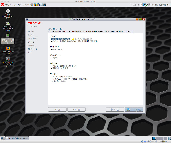The height and width of the screenshot is (143, 171).
Task: Click the network status tray icon
Action: coord(145,5)
